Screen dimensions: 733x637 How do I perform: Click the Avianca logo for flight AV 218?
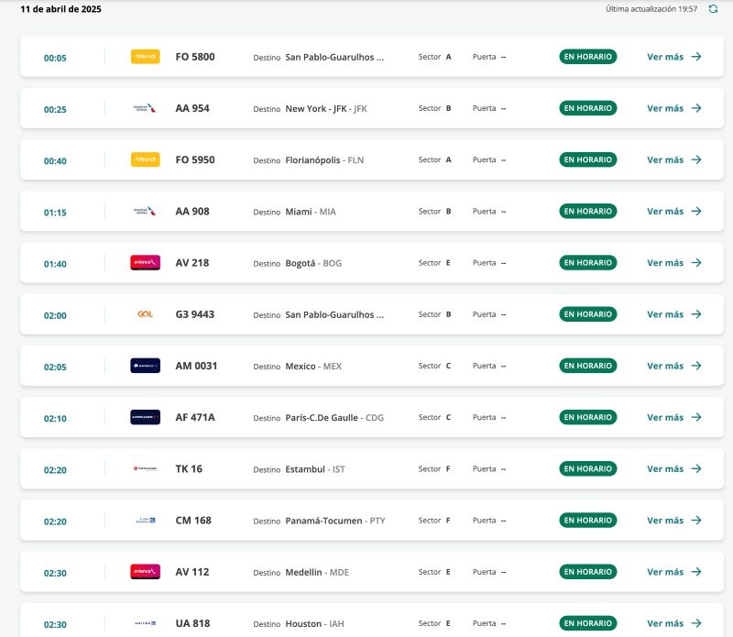[x=145, y=263]
